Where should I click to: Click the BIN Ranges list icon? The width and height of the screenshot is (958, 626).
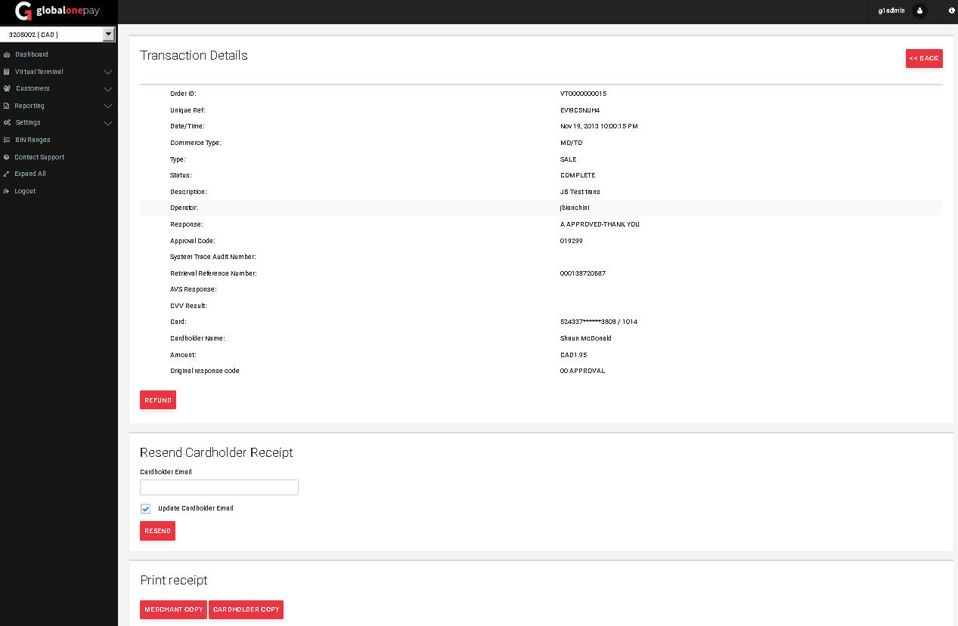[x=6, y=140]
